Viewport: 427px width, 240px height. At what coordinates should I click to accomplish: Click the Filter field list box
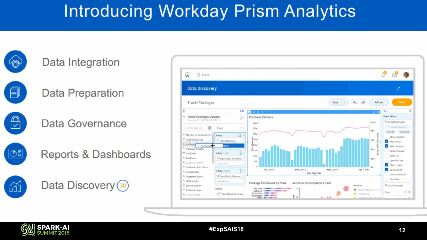click(194, 128)
